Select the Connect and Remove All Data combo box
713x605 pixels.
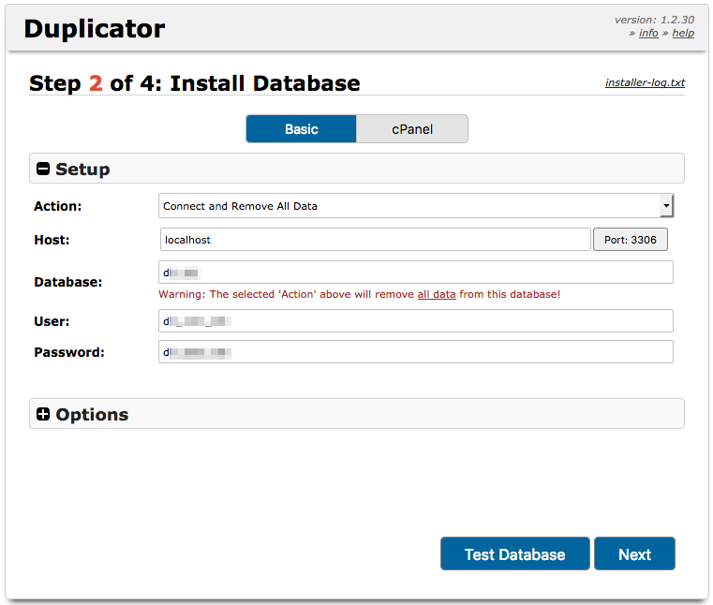[x=416, y=206]
